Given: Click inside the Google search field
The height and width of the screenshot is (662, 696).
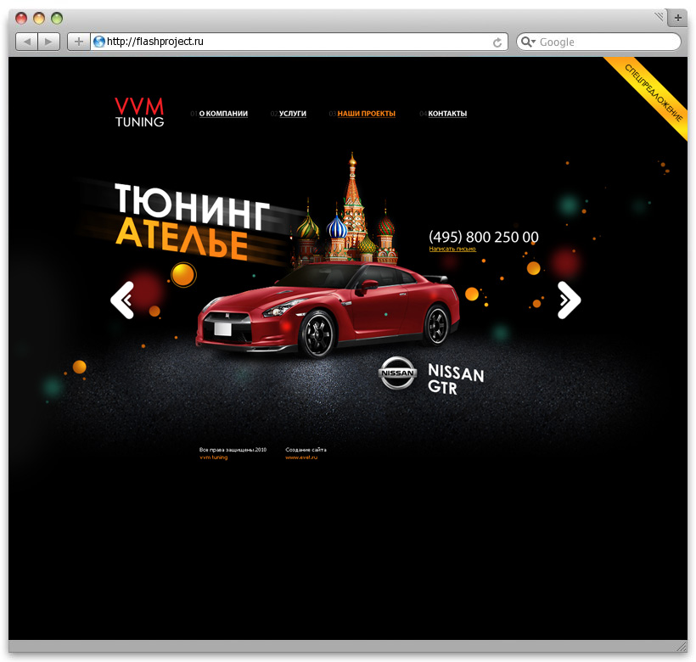Looking at the screenshot, I should pyautogui.click(x=594, y=41).
